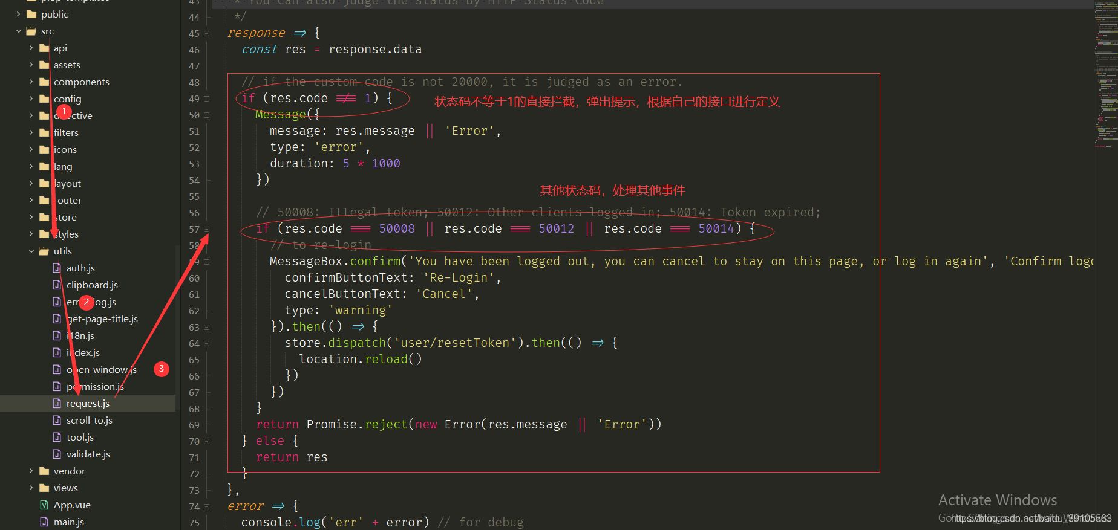
Task: Click the api folder icon
Action: [44, 48]
